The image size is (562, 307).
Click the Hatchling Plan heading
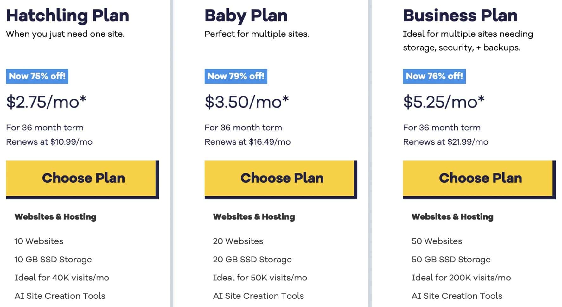67,16
